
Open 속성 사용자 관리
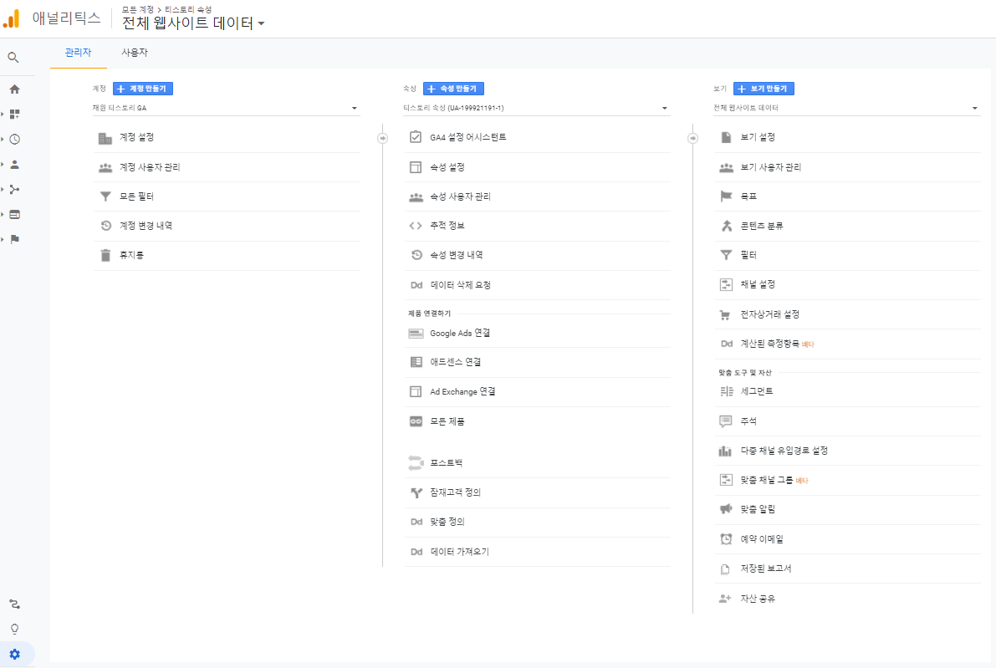click(x=538, y=196)
